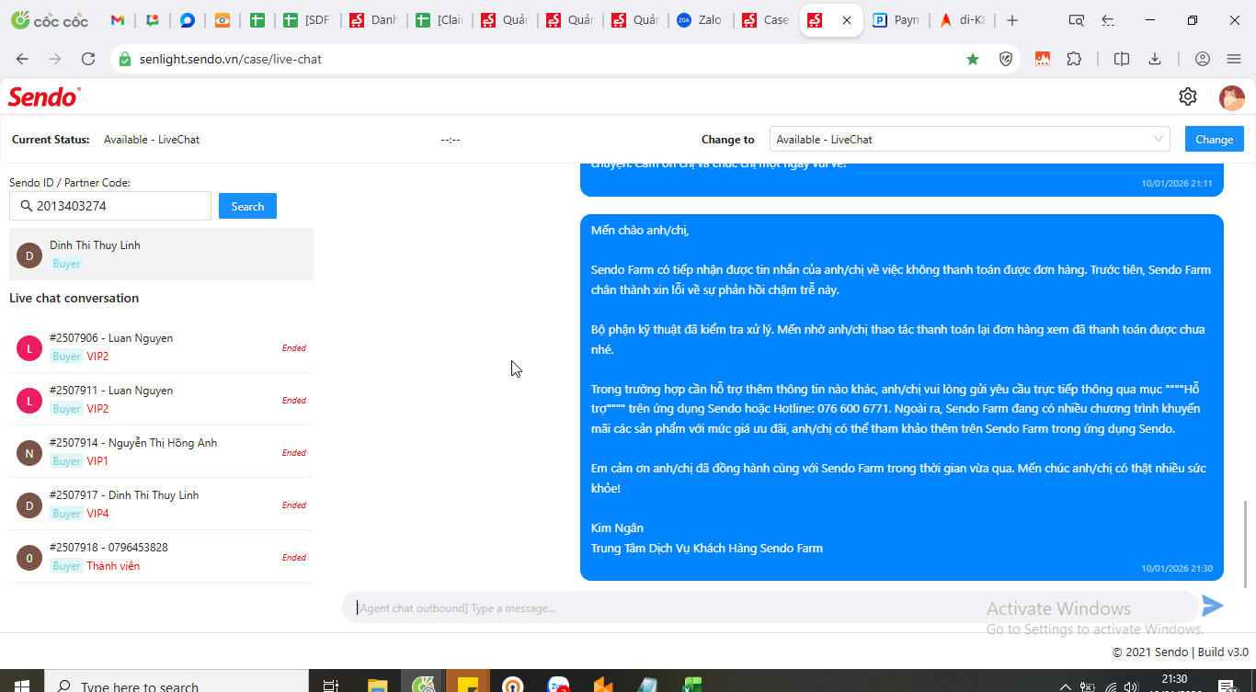This screenshot has width=1256, height=692.
Task: Open the user avatar profile menu
Action: [x=1231, y=97]
